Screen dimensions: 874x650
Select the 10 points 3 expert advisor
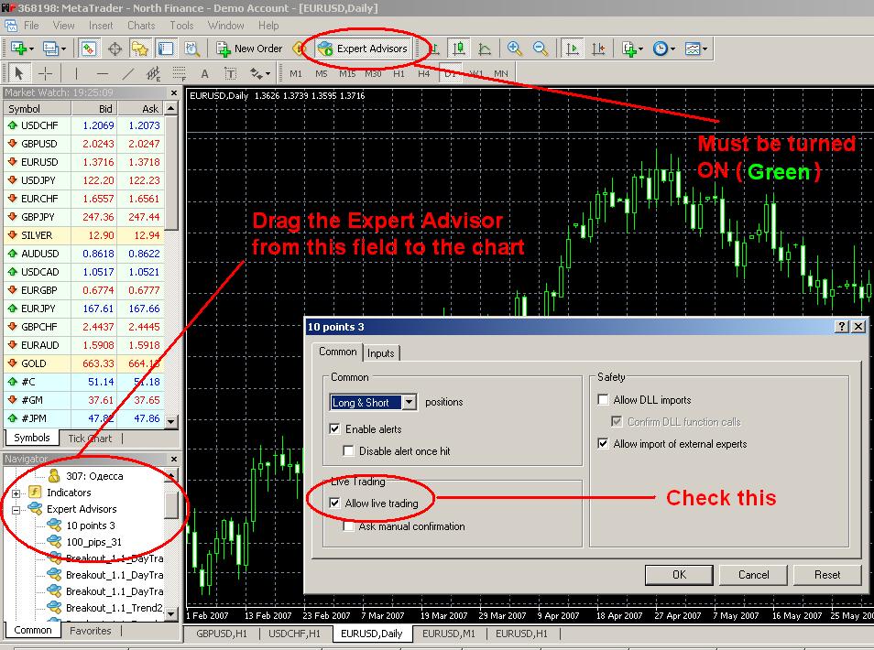[91, 525]
